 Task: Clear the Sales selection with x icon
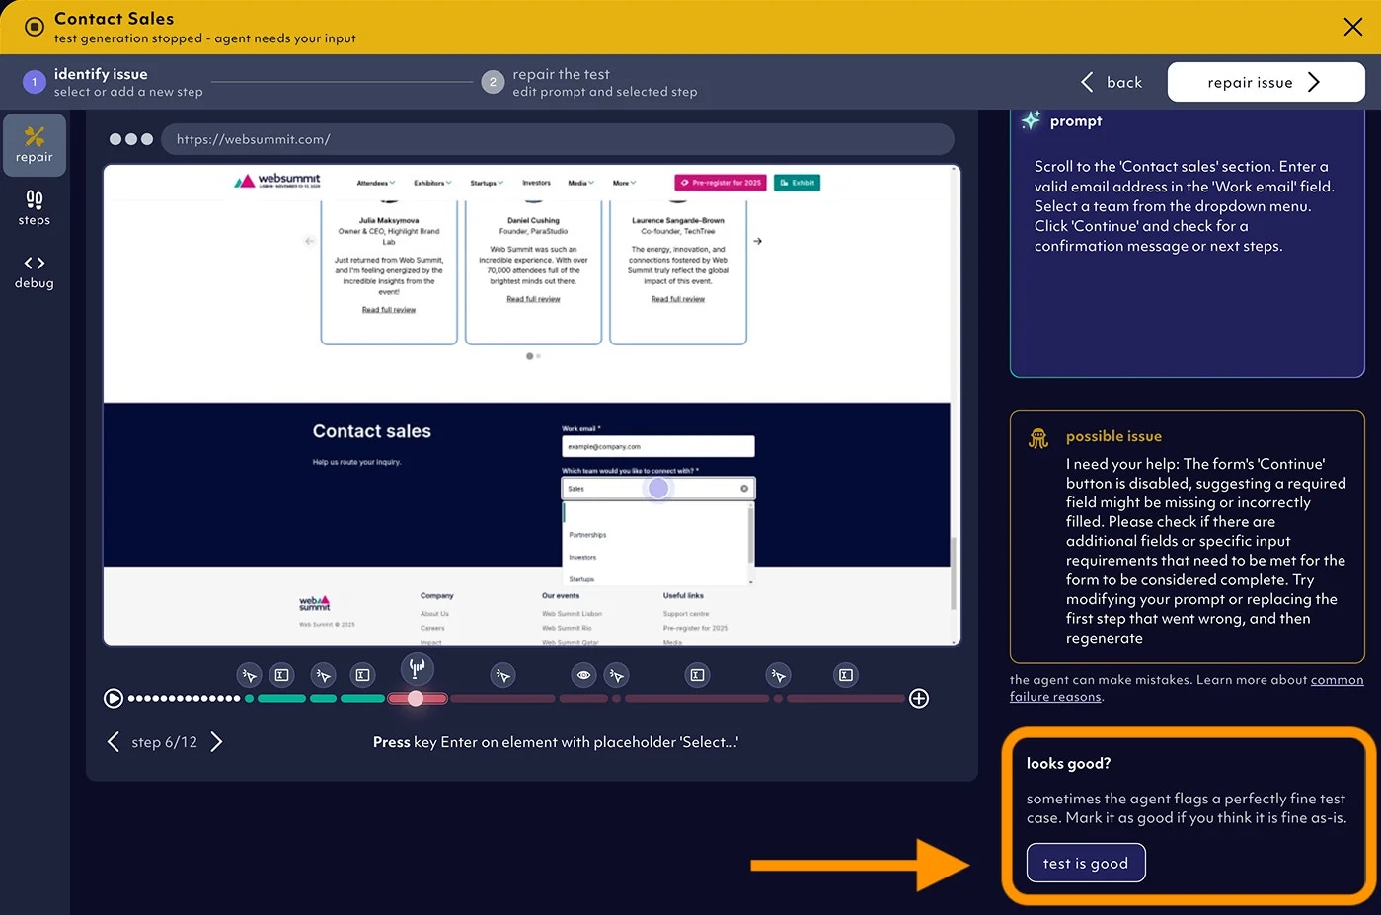pyautogui.click(x=744, y=489)
